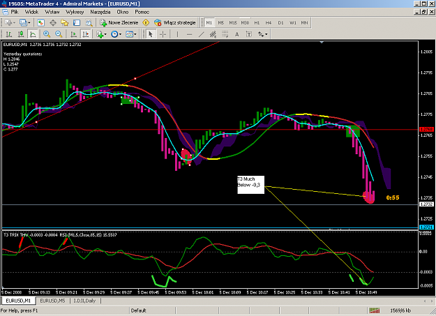Click the MetaTrader application title icon
The height and width of the screenshot is (316, 436).
coord(3,3)
